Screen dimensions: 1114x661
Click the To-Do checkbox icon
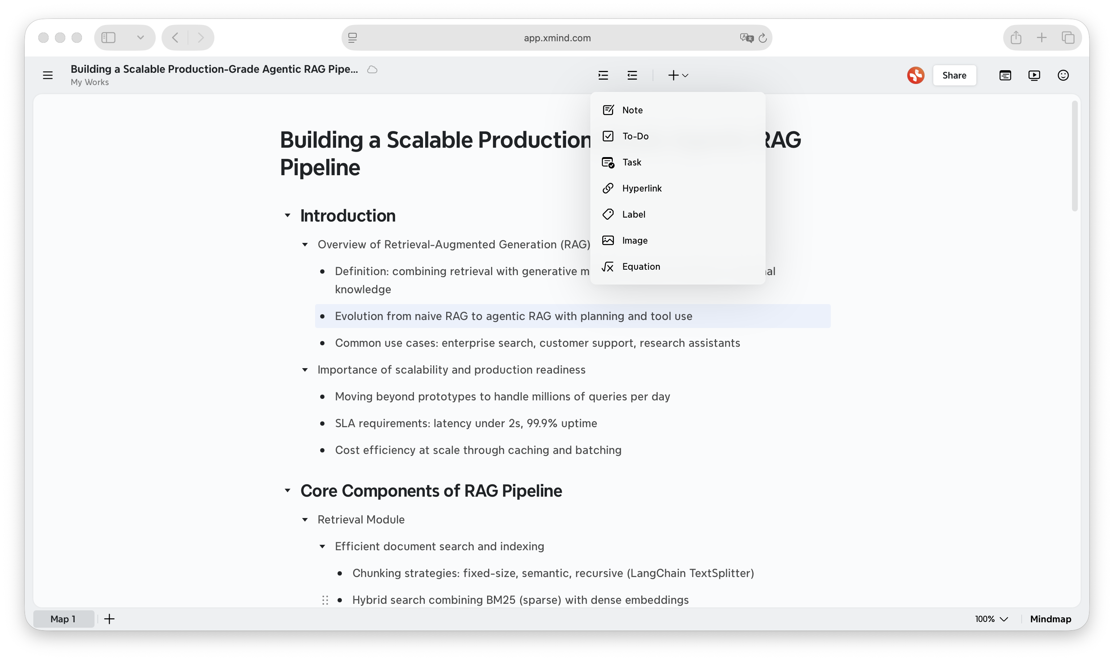coord(608,136)
